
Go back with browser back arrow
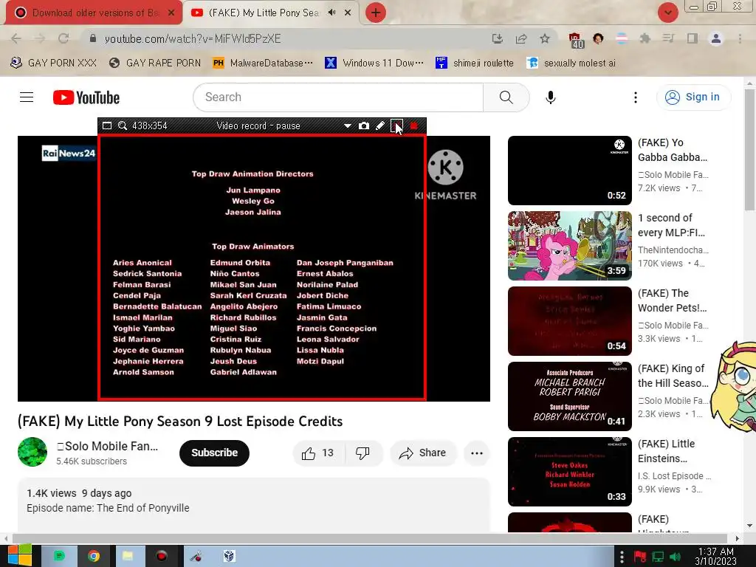pyautogui.click(x=16, y=38)
